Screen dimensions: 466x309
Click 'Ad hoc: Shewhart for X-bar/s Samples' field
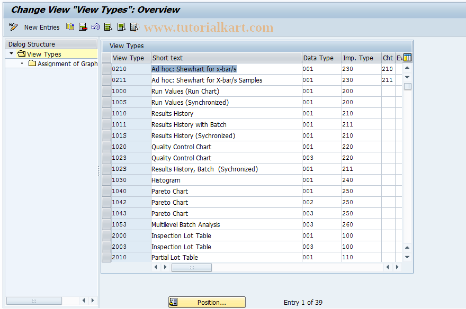coord(226,80)
